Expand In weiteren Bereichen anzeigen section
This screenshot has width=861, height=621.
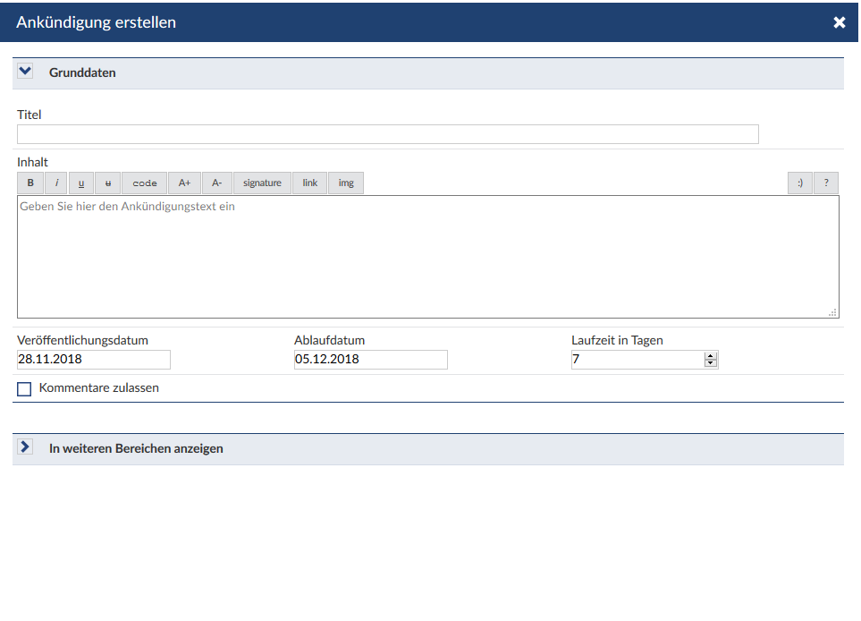point(25,447)
